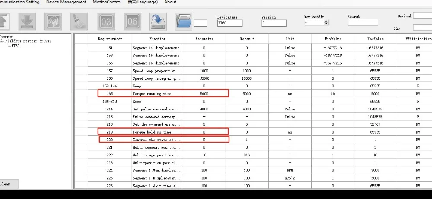Click the Parameter cell of register 219
The image size is (432, 199).
[x=204, y=132]
